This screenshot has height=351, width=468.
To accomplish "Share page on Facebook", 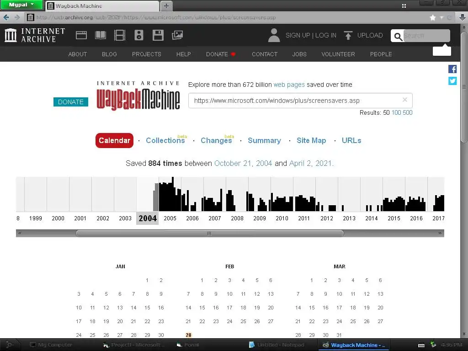I will click(x=452, y=69).
